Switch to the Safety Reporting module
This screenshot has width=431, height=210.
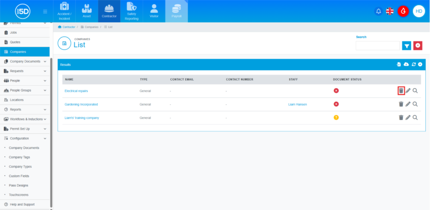131,11
